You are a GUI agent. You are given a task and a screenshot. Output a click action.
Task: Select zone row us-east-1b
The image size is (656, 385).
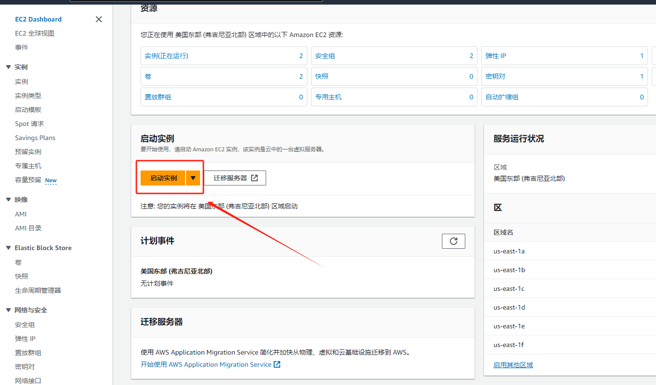570,270
